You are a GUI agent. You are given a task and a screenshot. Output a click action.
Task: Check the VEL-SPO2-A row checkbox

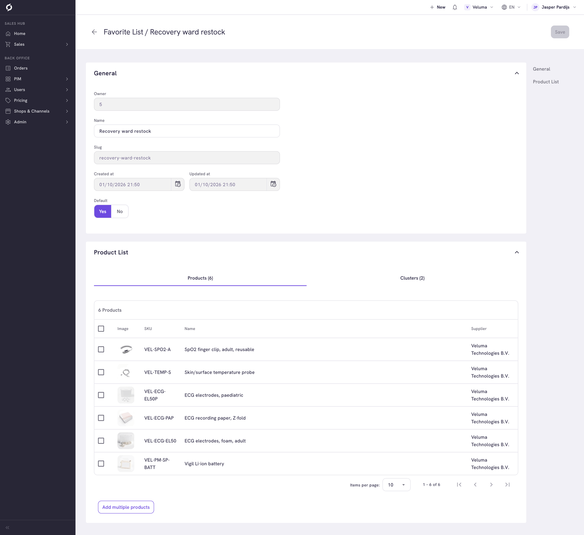[101, 349]
